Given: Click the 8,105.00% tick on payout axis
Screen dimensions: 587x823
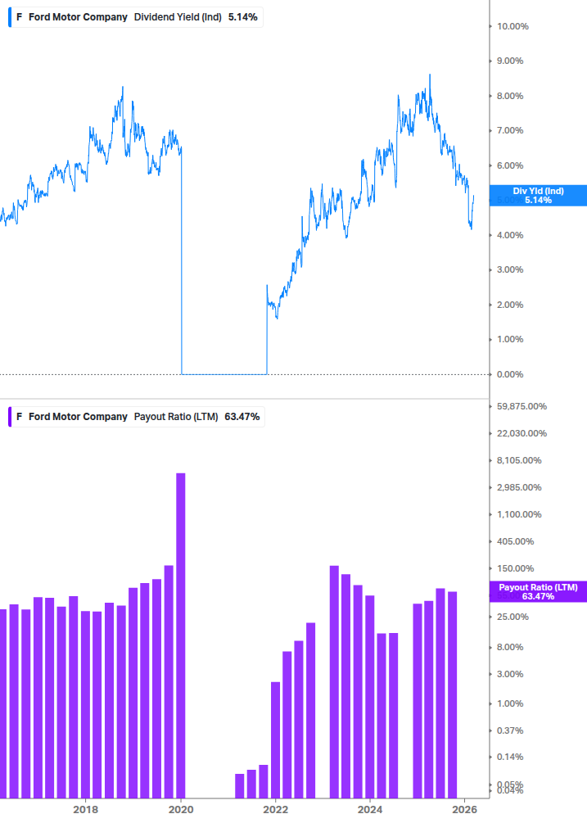Looking at the screenshot, I should pyautogui.click(x=519, y=460).
